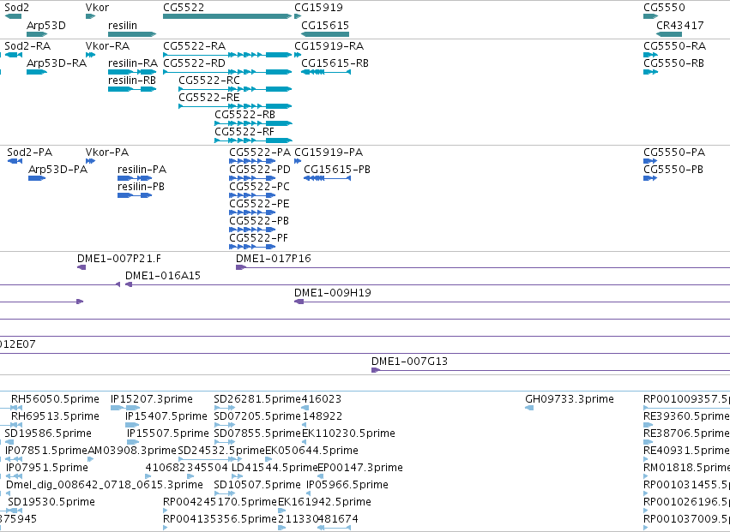Click CG5522-PF protein label
730x532 pixels.
coord(259,238)
